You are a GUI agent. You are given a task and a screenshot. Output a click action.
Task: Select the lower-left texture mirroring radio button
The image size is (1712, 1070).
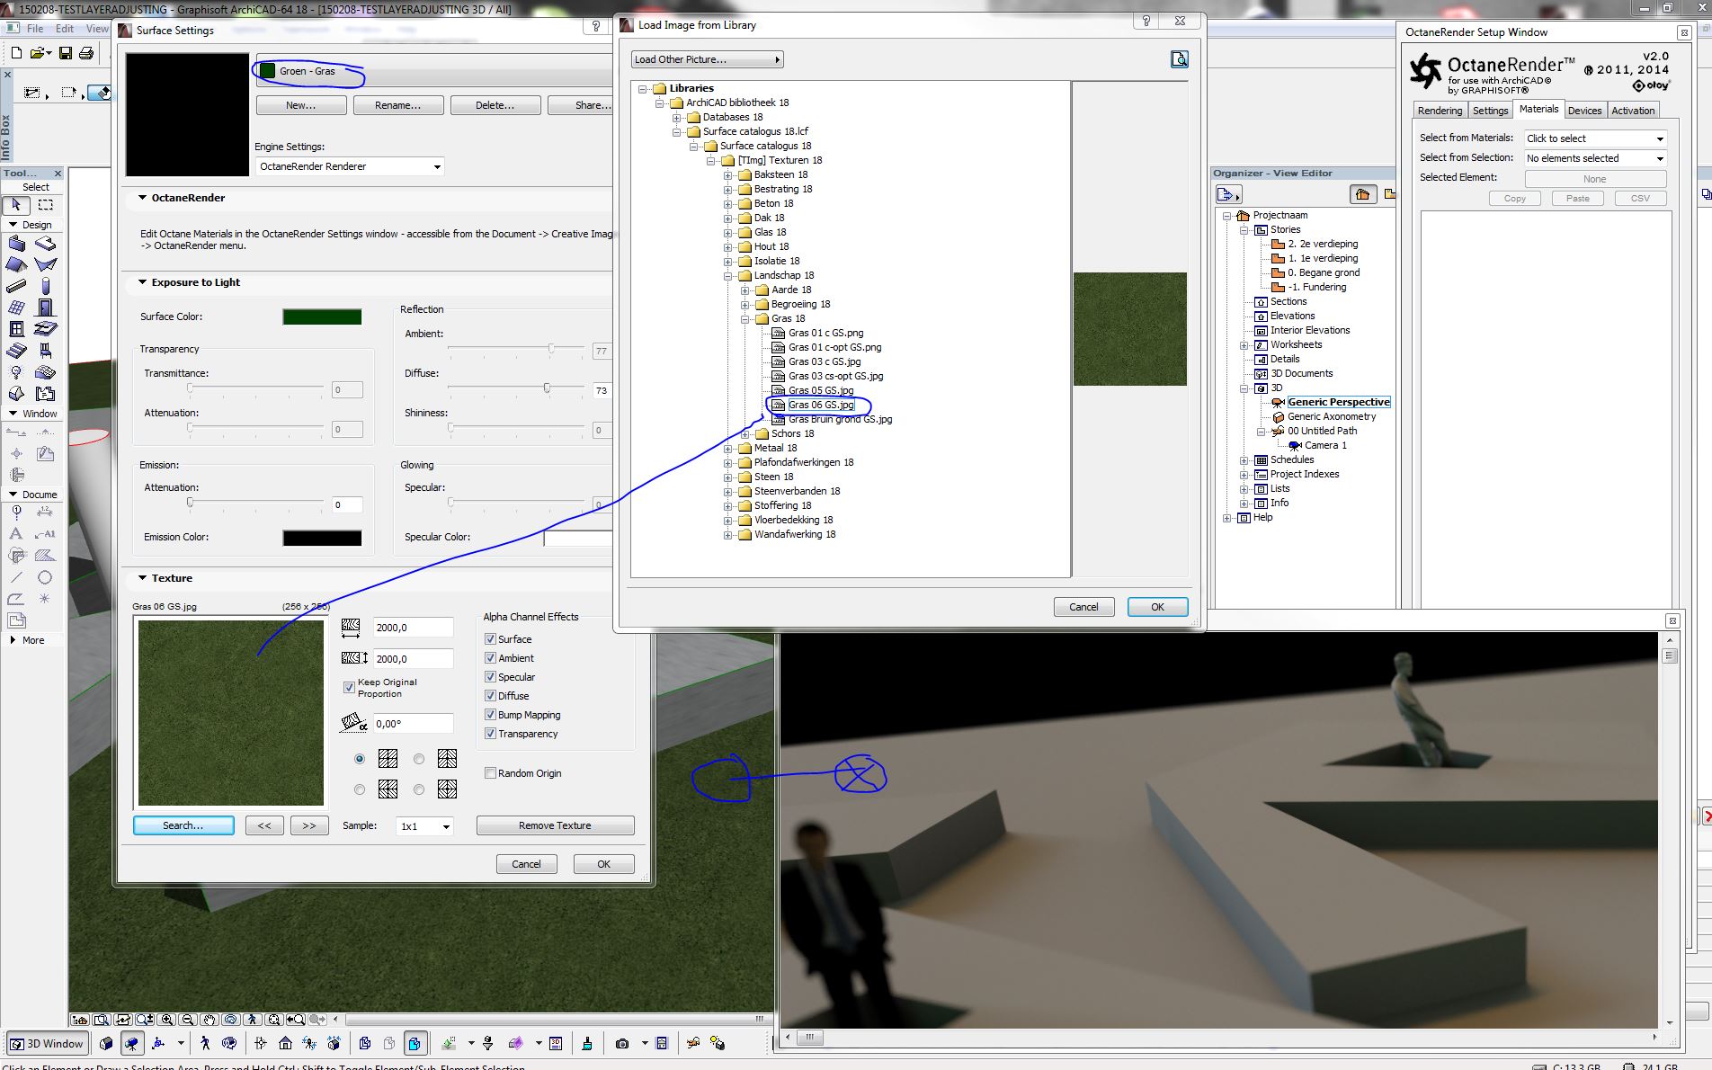pos(360,789)
